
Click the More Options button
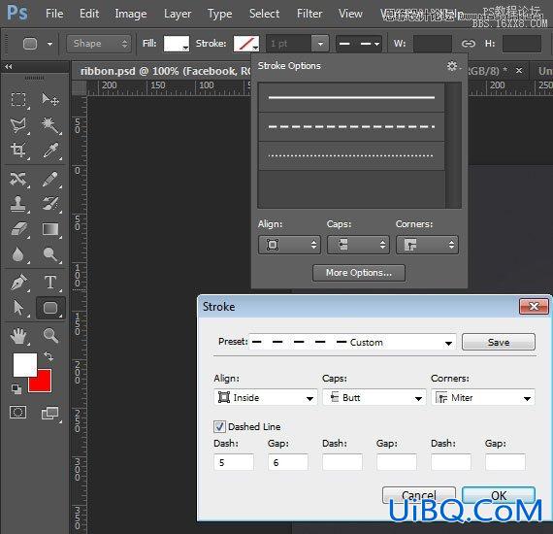(x=359, y=273)
